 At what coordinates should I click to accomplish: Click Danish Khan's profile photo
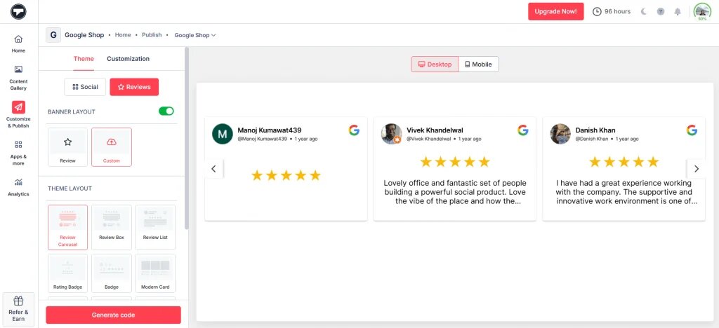(560, 134)
